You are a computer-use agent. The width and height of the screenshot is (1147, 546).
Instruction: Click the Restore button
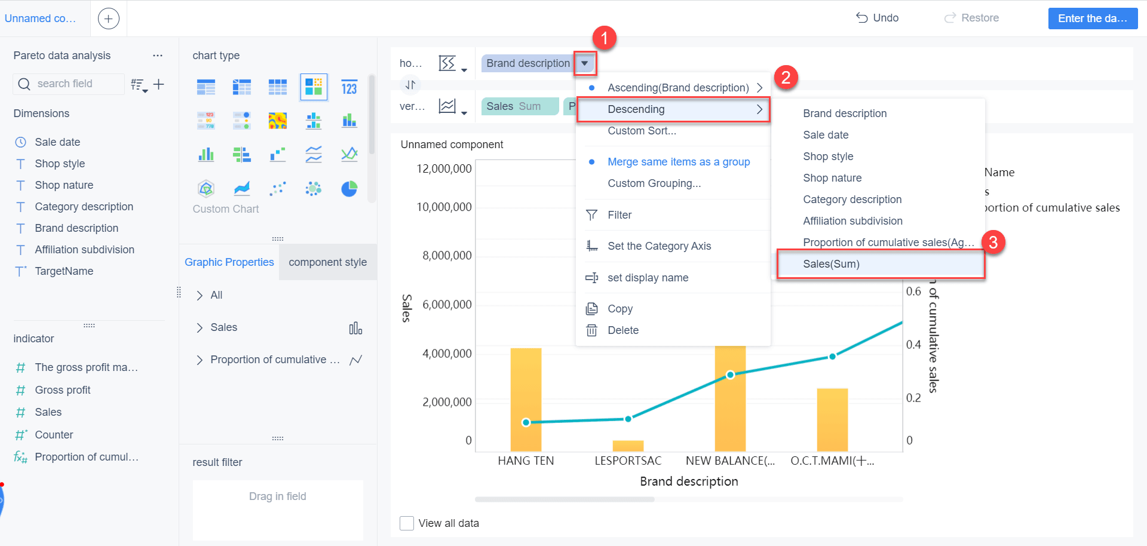[971, 18]
